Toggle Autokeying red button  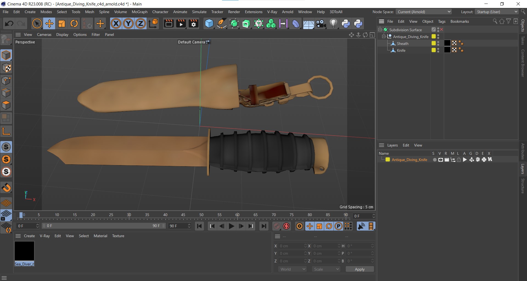(287, 226)
